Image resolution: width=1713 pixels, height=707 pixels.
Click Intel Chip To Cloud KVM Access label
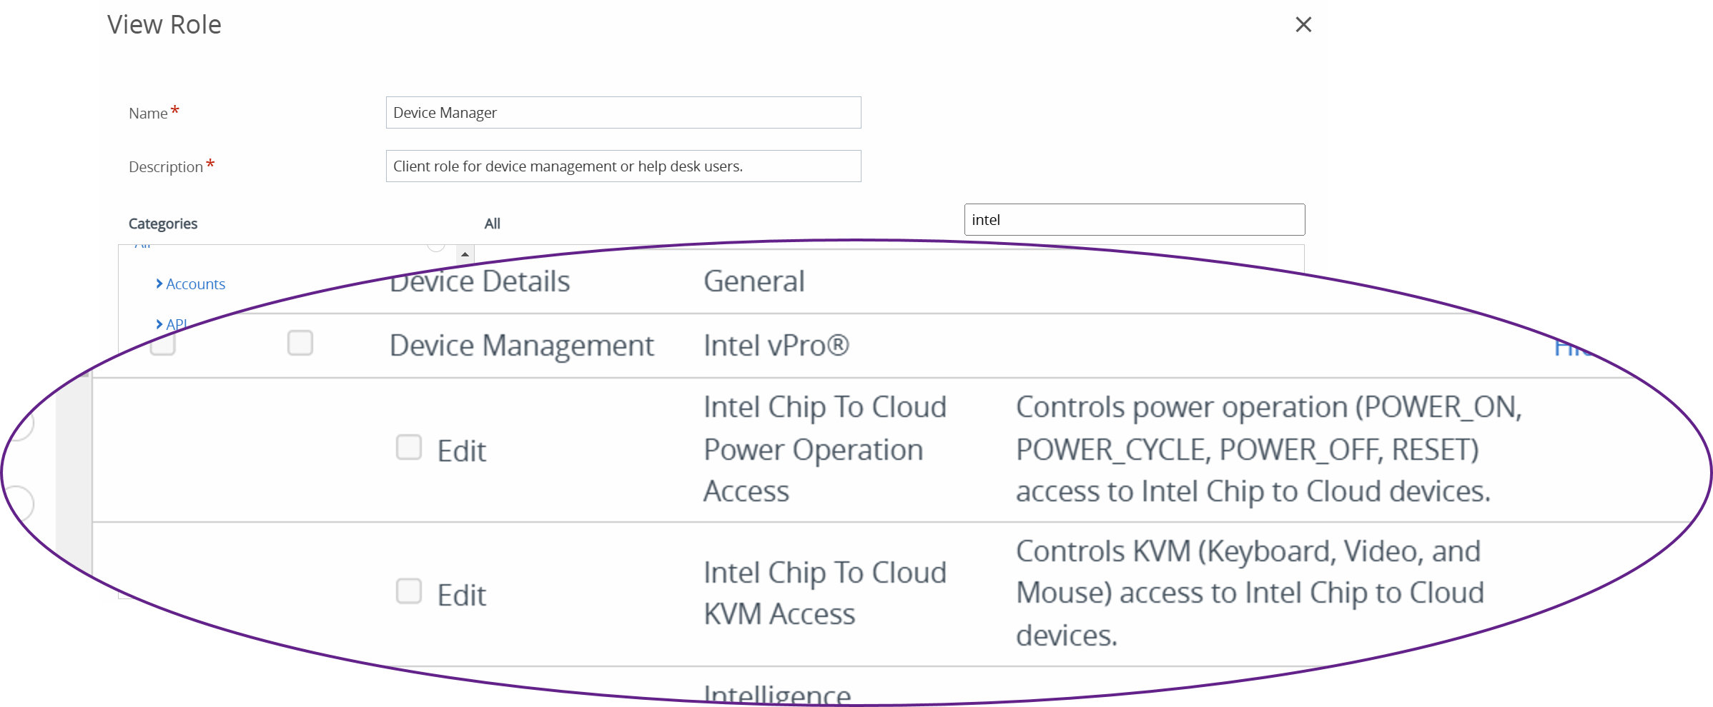pos(824,593)
